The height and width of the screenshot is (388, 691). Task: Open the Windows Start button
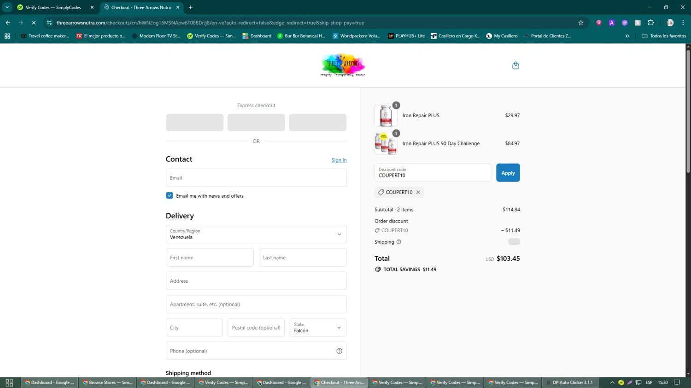tap(9, 382)
